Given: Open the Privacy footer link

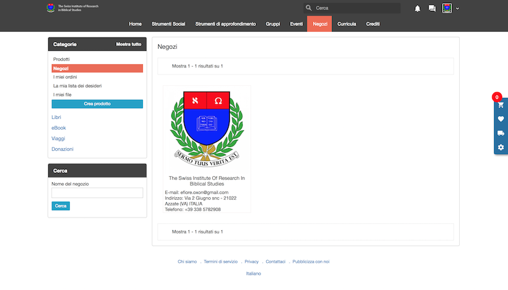Looking at the screenshot, I should 251,262.
